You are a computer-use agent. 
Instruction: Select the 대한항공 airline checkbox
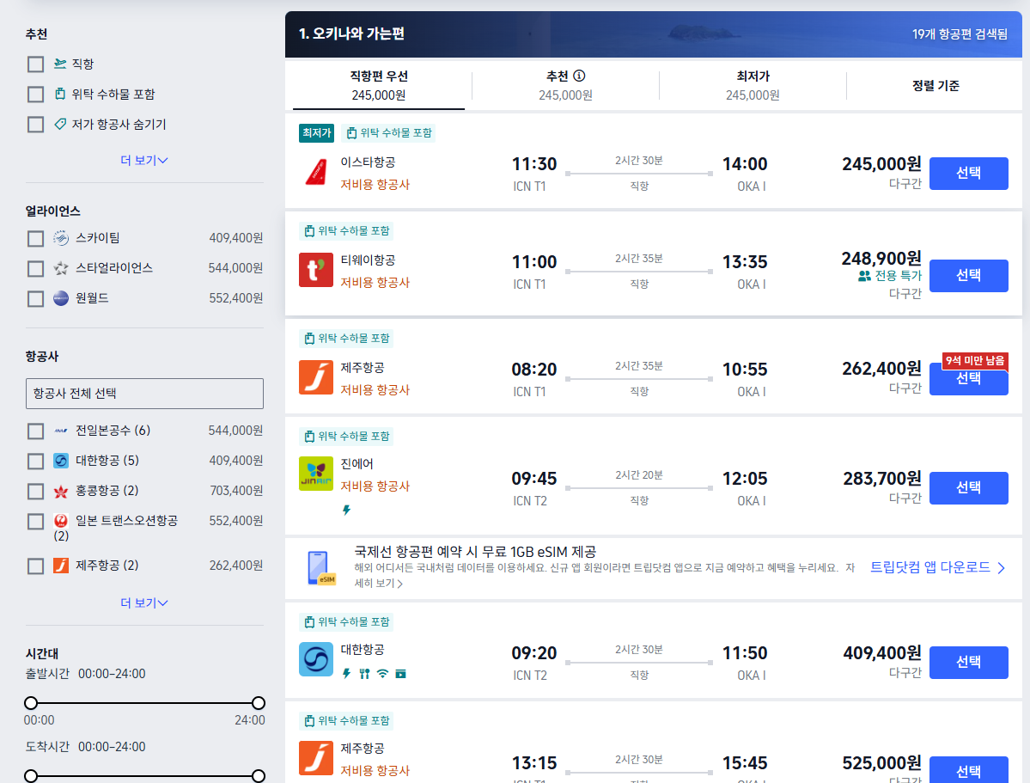tap(35, 461)
